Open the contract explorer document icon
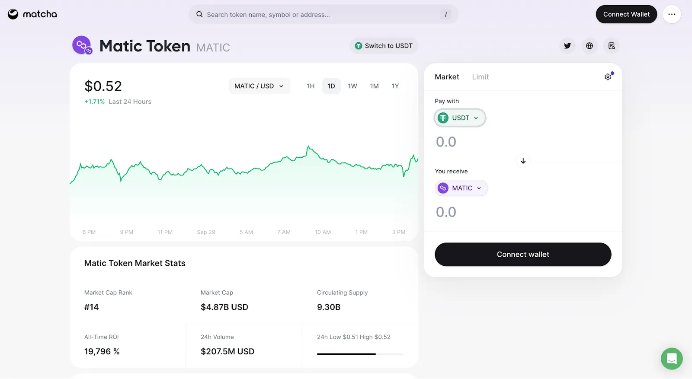The height and width of the screenshot is (379, 692). tap(612, 46)
